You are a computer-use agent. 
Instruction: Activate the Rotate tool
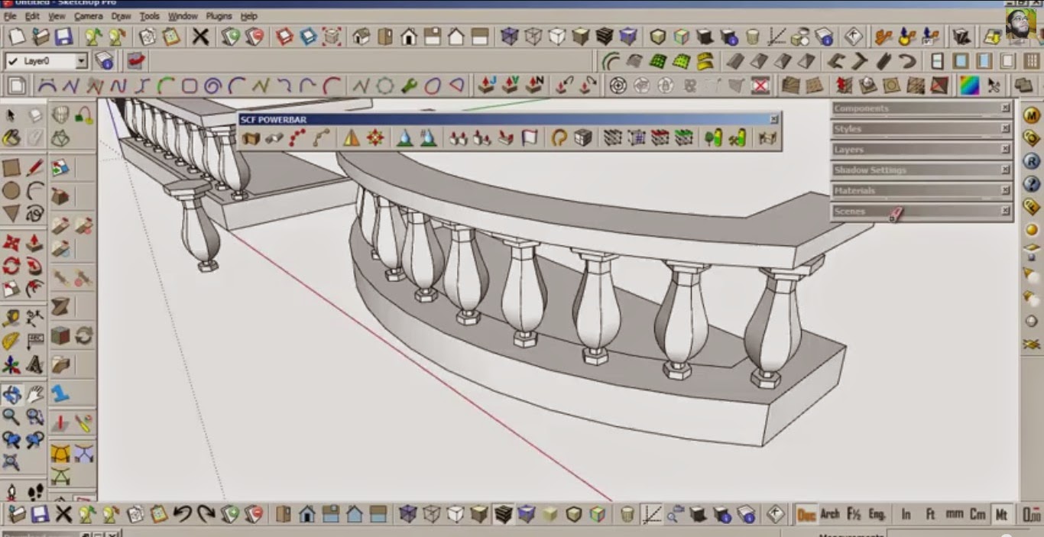tap(11, 266)
